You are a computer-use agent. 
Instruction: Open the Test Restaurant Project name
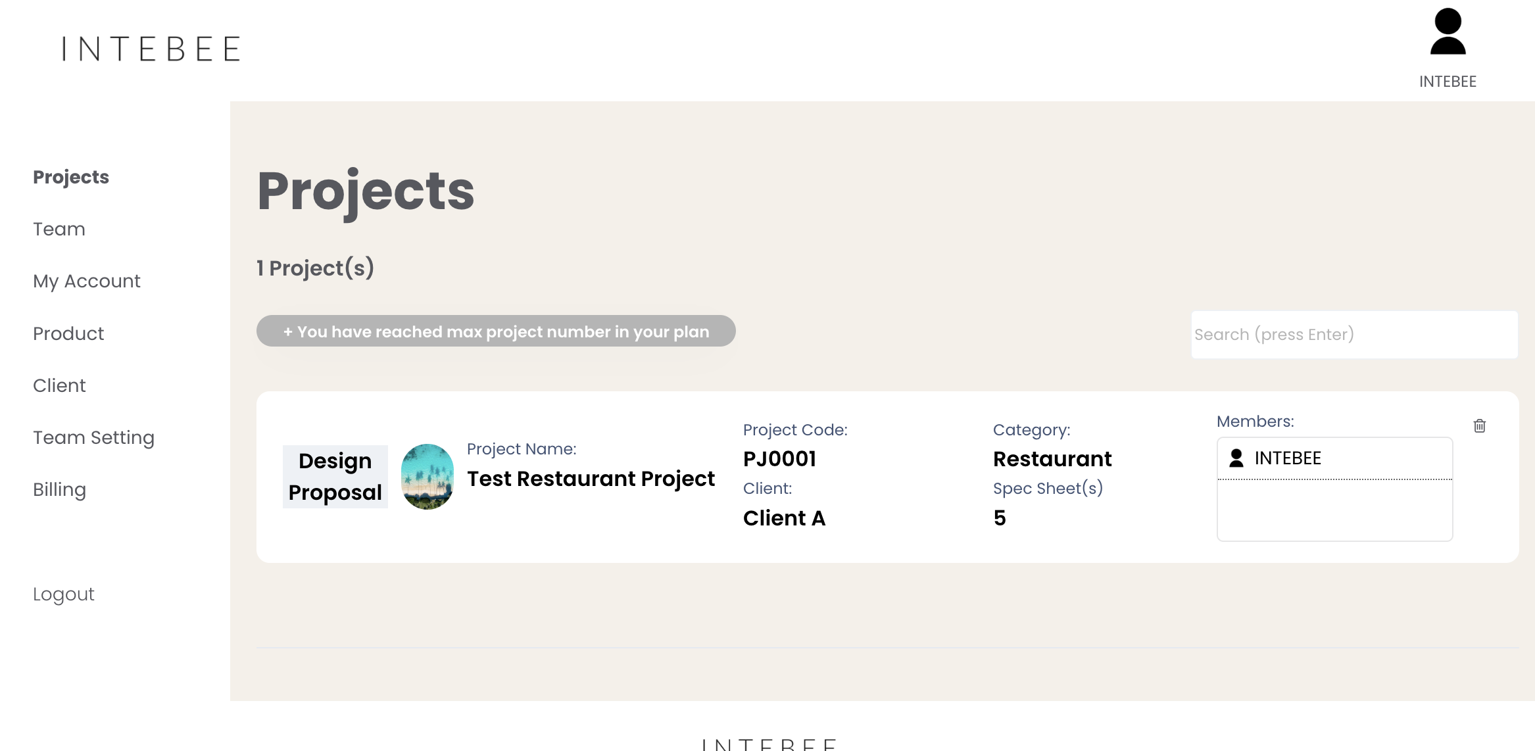[591, 479]
